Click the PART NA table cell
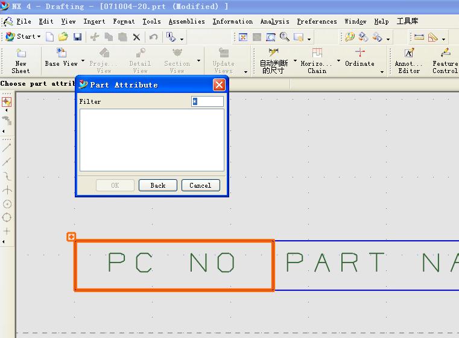 click(367, 266)
